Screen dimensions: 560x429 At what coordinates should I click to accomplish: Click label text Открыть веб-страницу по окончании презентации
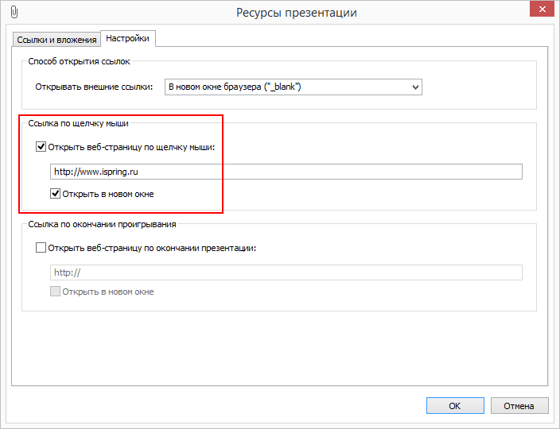(x=152, y=248)
